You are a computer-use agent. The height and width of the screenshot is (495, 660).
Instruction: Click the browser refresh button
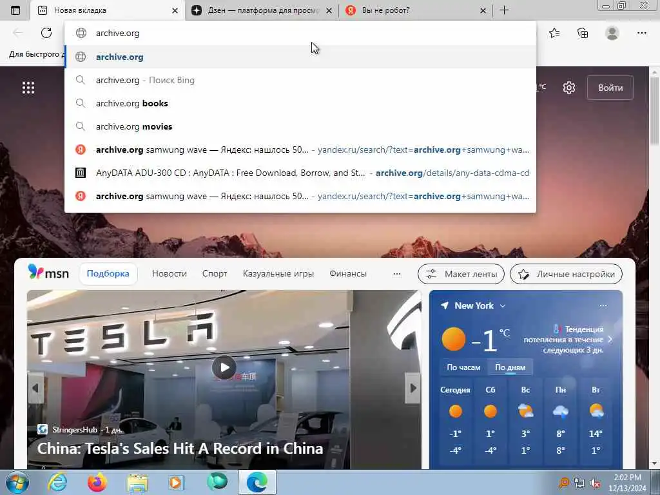[46, 33]
